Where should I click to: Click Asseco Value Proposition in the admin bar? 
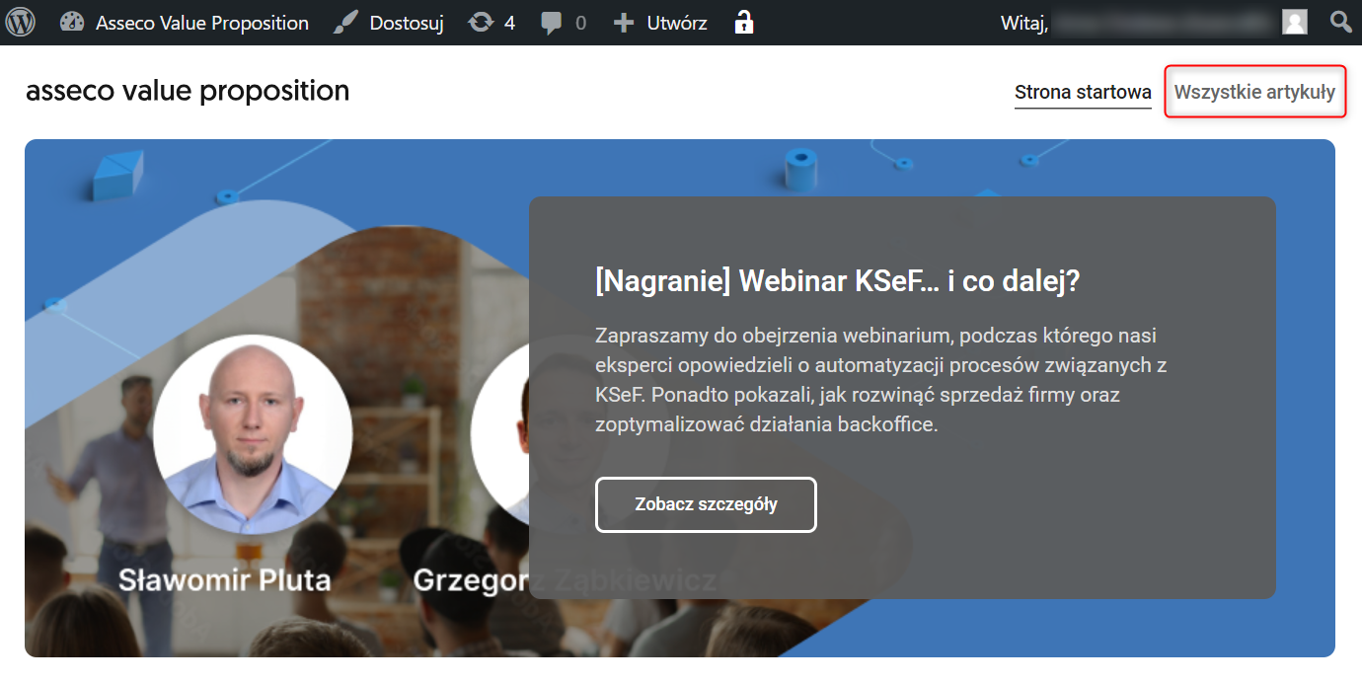(200, 21)
